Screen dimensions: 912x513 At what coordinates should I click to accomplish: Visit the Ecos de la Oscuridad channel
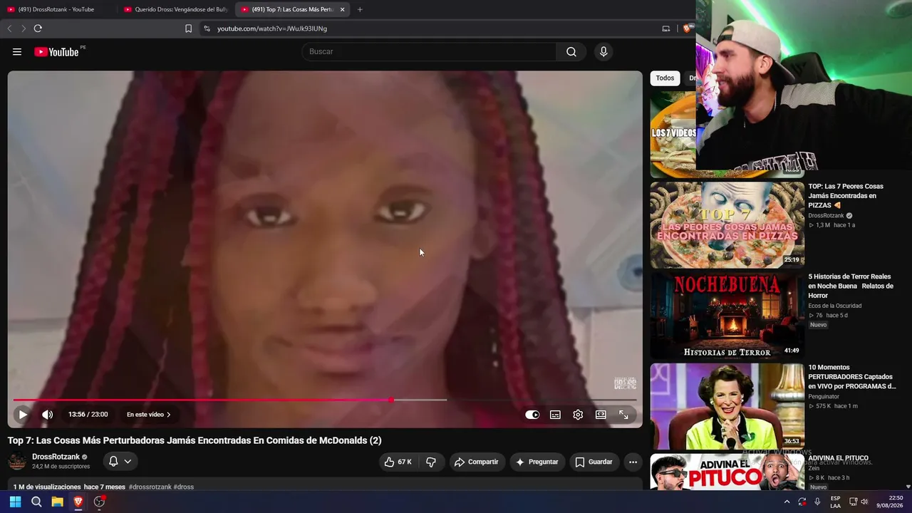pos(834,306)
